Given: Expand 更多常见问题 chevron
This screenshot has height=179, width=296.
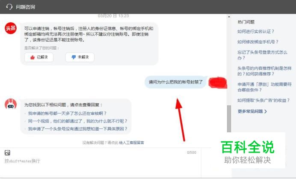Looking at the screenshot, I should (266, 111).
